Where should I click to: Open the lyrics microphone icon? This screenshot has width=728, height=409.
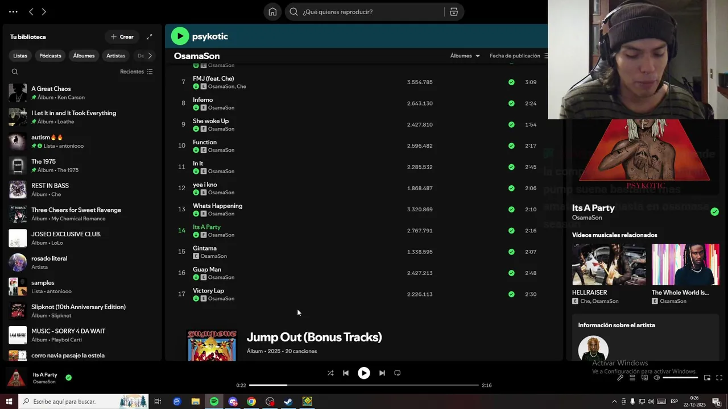[621, 378]
